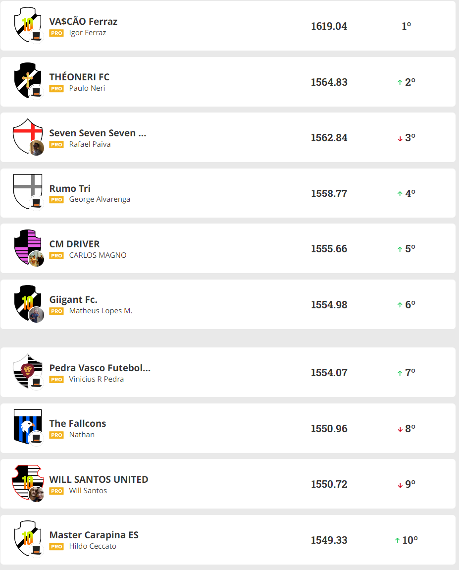
Task: Click green up arrow next to 2º
Action: click(400, 83)
